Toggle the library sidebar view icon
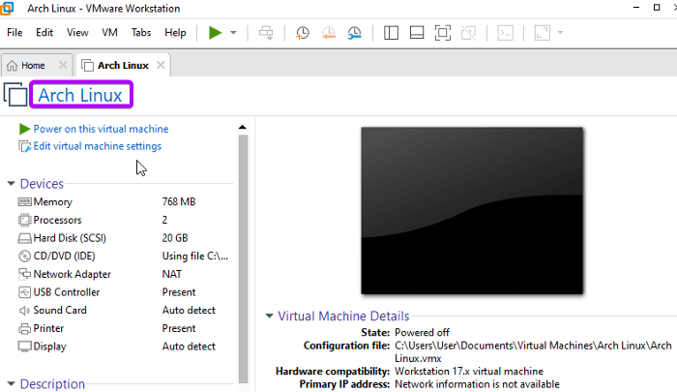 pyautogui.click(x=391, y=32)
